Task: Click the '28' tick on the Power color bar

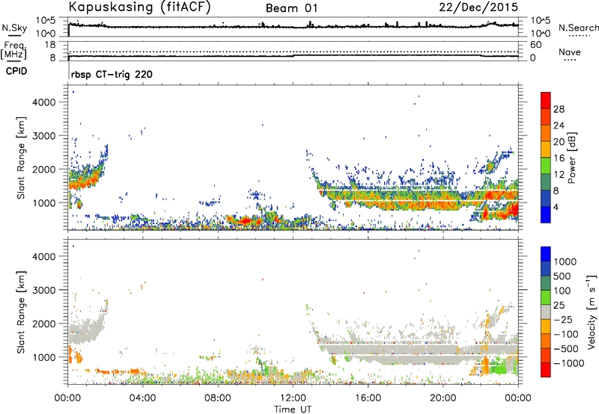Action: [x=559, y=109]
